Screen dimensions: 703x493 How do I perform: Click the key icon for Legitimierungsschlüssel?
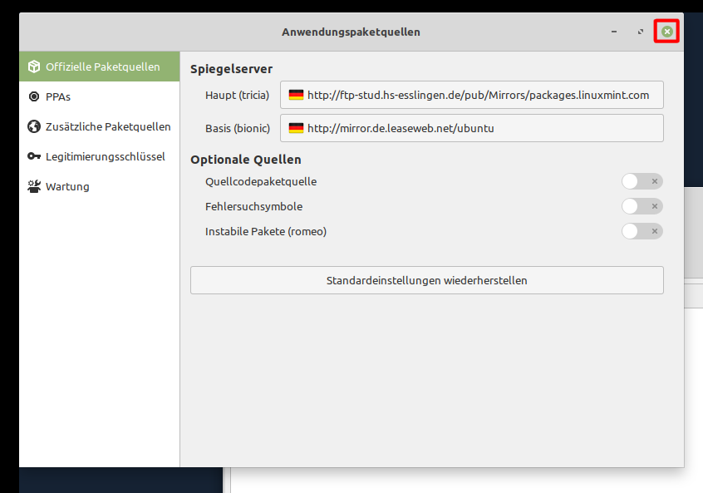point(34,156)
